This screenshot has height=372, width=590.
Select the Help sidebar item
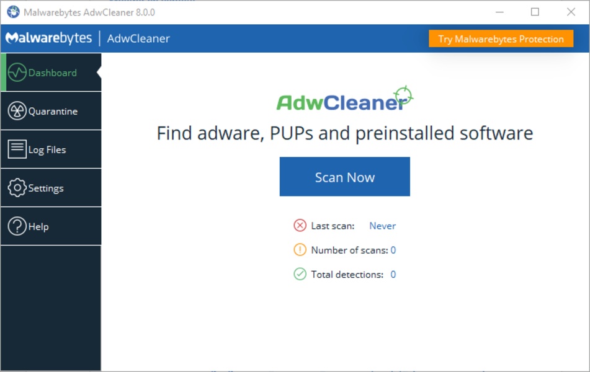tap(51, 226)
